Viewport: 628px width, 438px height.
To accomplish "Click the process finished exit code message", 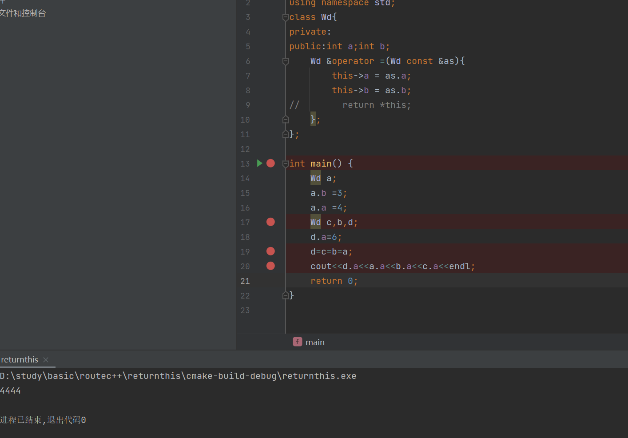I will (x=43, y=420).
